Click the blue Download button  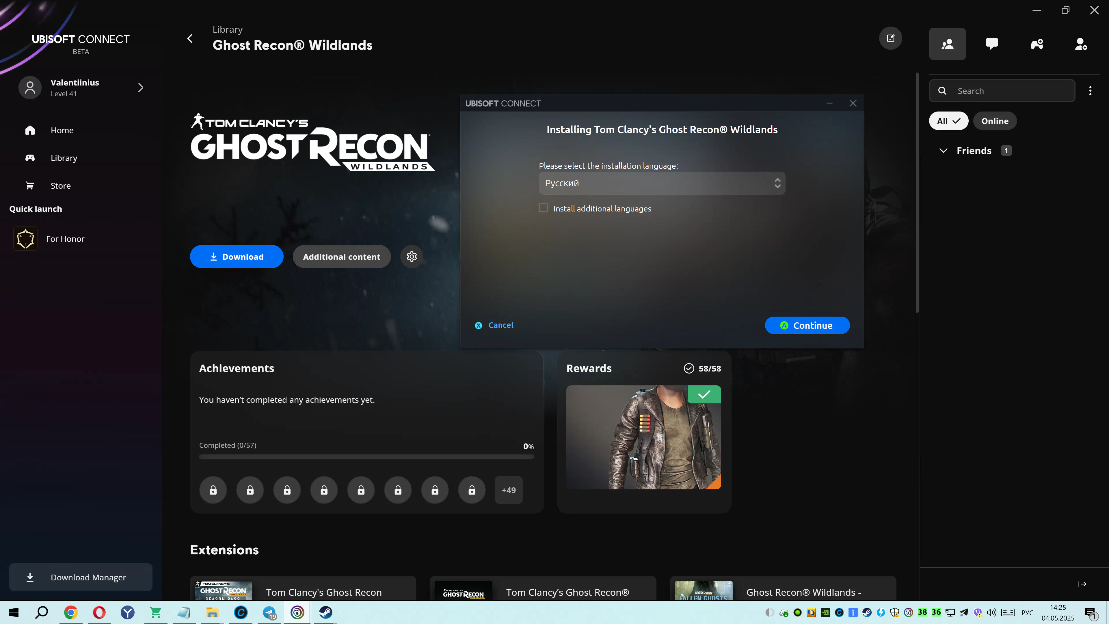coord(237,257)
